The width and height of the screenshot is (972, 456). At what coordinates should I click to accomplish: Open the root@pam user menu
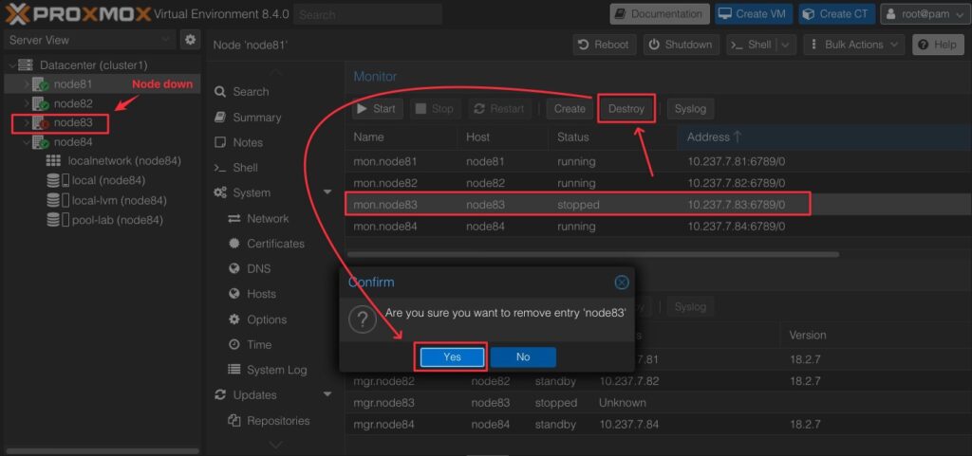[x=924, y=13]
